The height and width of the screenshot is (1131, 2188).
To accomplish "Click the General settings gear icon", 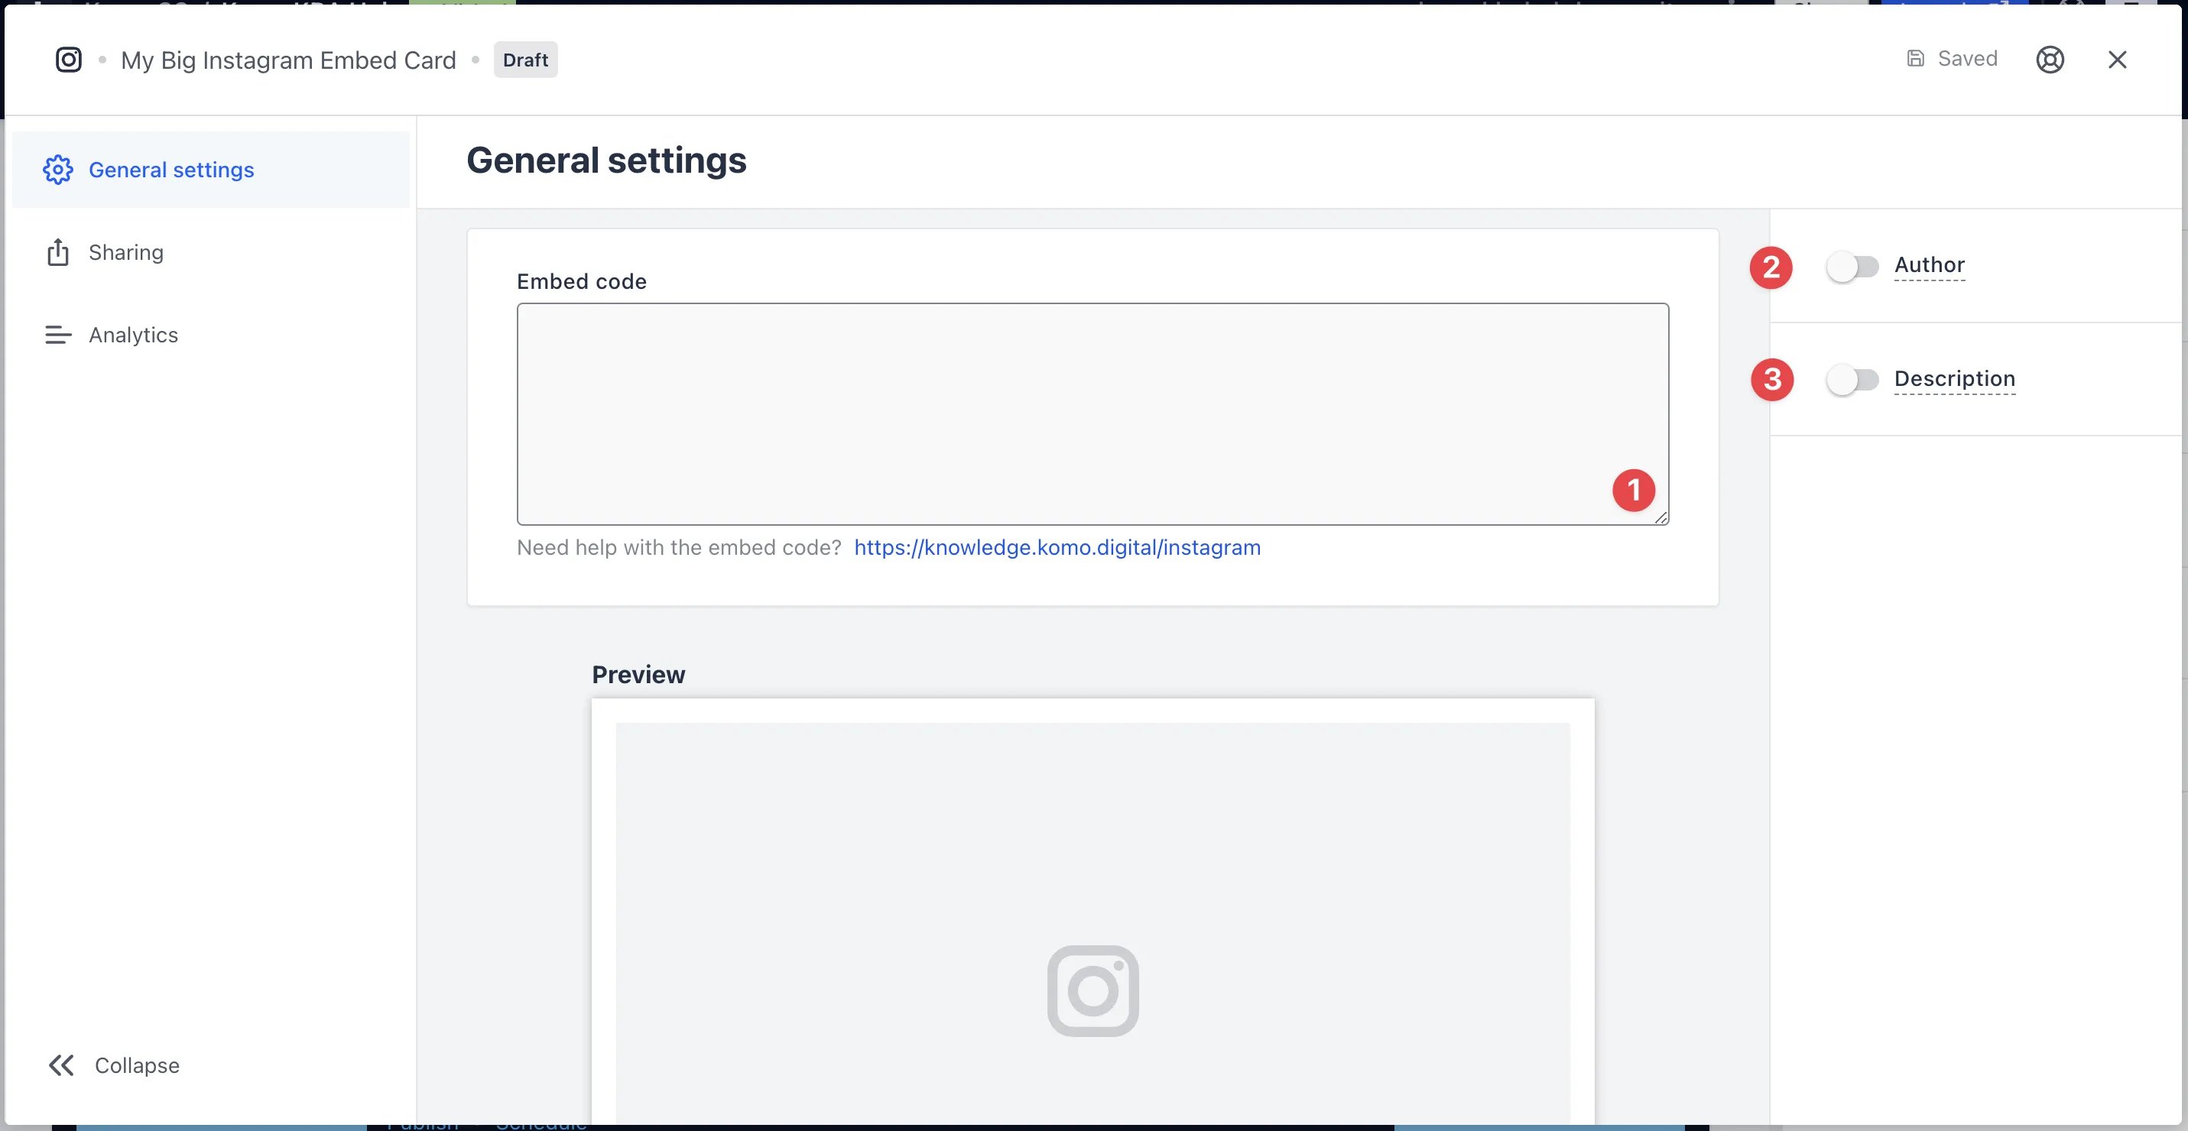I will click(x=58, y=170).
